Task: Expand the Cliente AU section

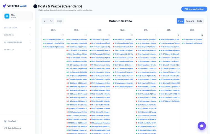Action: click(x=17, y=35)
